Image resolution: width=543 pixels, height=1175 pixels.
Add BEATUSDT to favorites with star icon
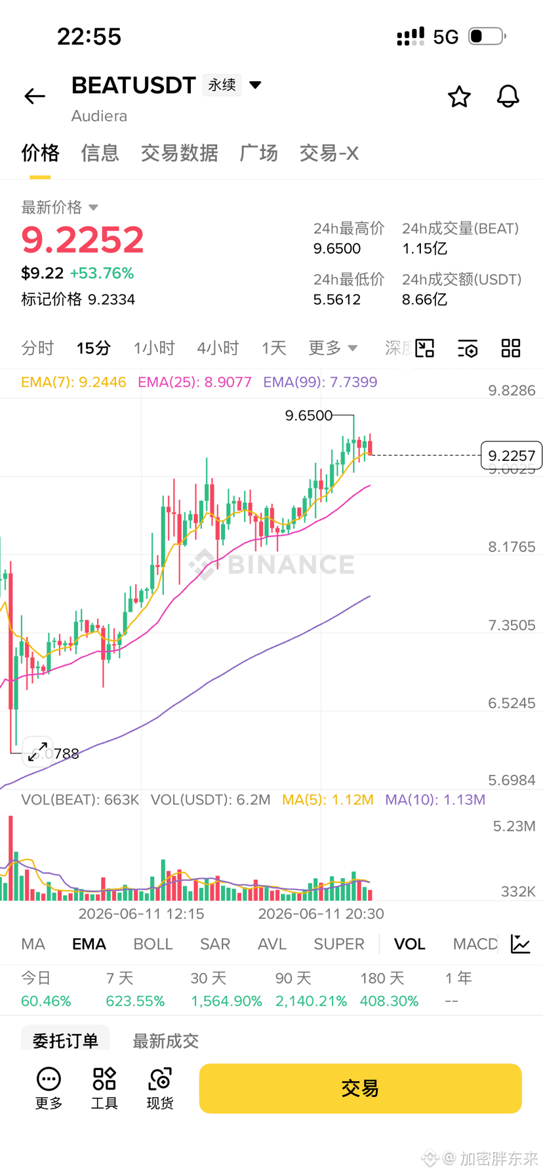point(459,96)
